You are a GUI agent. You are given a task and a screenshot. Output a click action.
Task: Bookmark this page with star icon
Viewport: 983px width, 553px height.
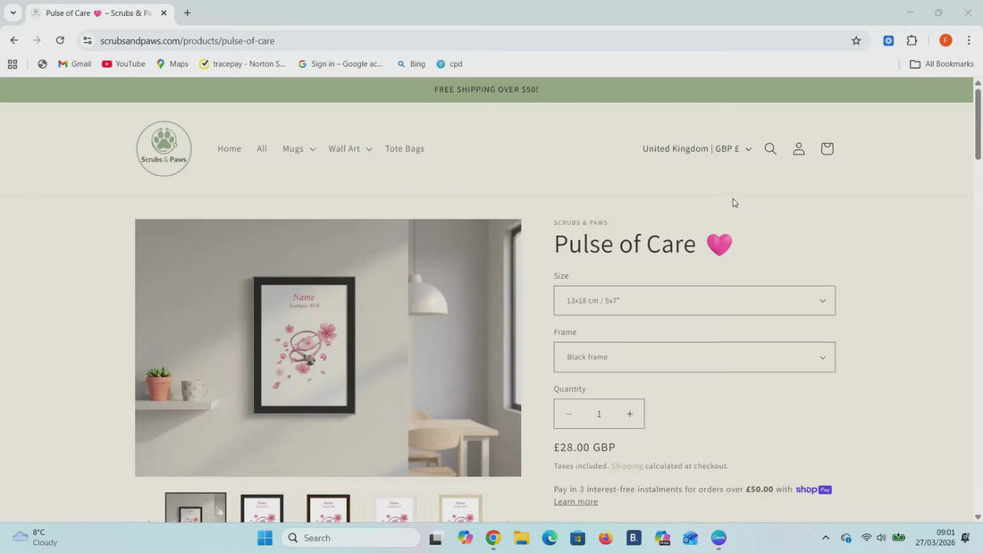click(x=855, y=40)
